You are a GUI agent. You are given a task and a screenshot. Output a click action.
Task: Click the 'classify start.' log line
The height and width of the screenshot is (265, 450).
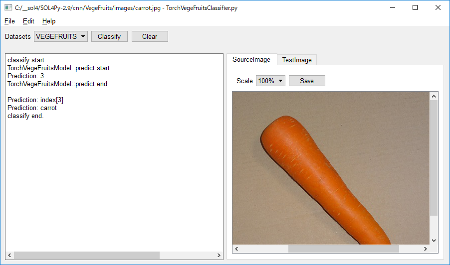click(x=26, y=60)
